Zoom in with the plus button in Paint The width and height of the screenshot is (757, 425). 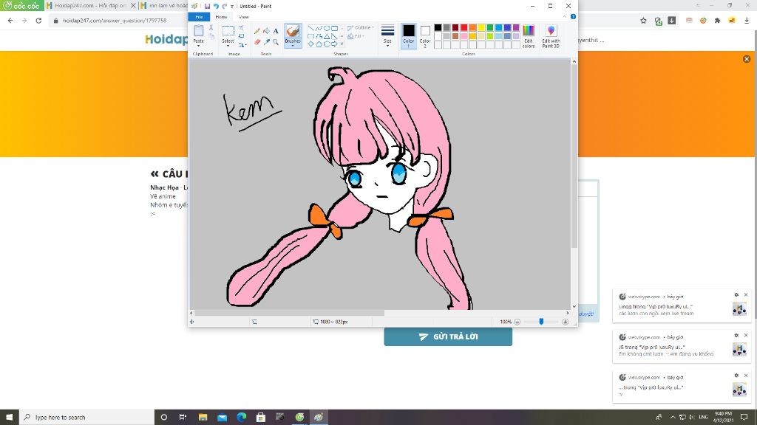[566, 322]
